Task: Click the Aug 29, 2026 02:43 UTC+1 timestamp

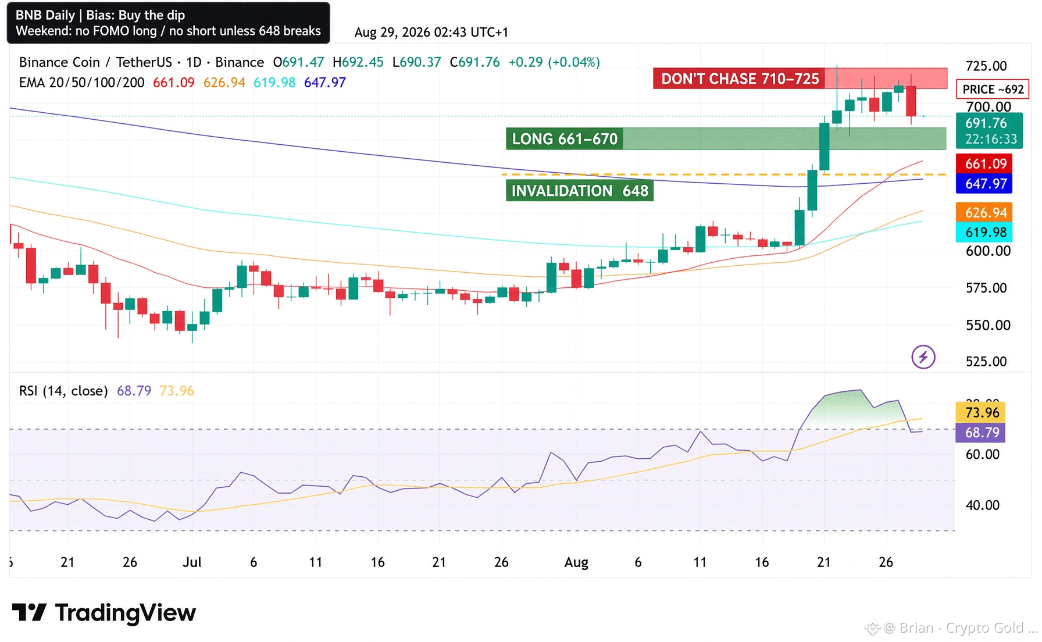Action: [x=431, y=32]
